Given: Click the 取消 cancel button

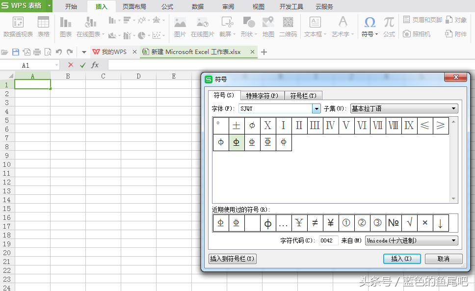Looking at the screenshot, I should pyautogui.click(x=444, y=259).
